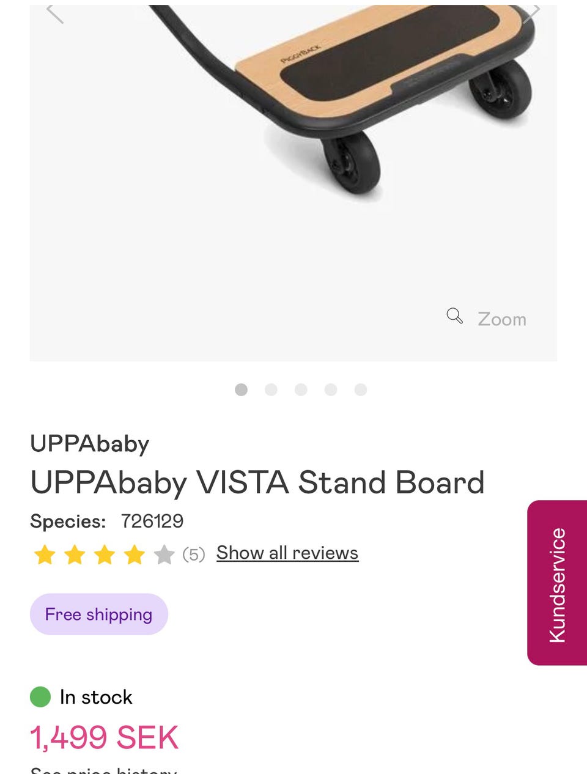The height and width of the screenshot is (774, 587).
Task: Click the 1,499 SEK price
Action: point(105,737)
